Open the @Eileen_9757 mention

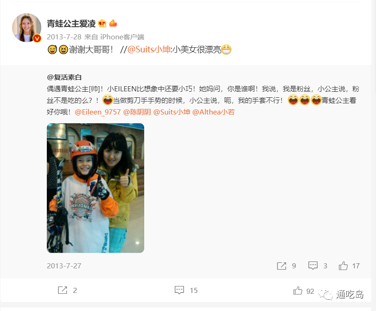pyautogui.click(x=98, y=112)
